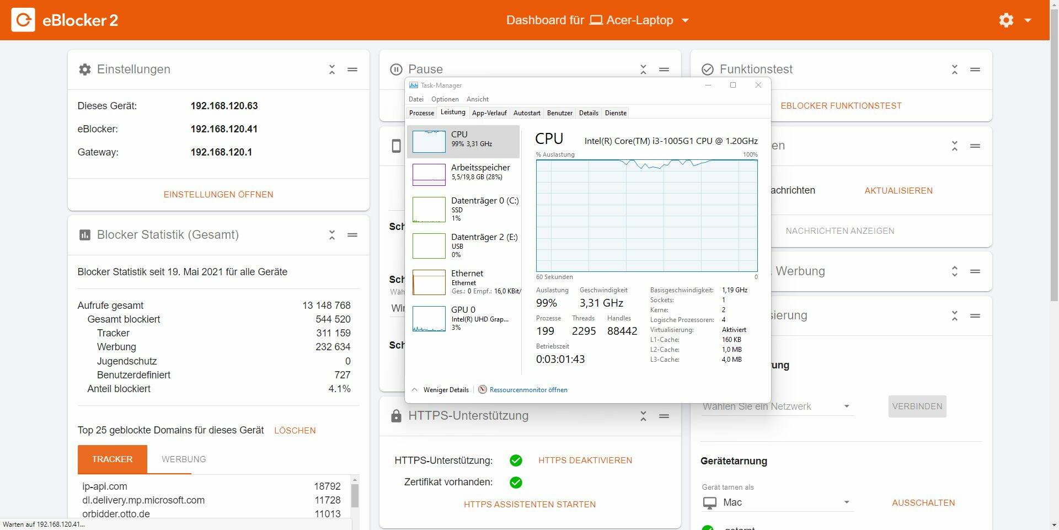1059x530 pixels.
Task: Select the TRACKER tab
Action: (x=113, y=459)
